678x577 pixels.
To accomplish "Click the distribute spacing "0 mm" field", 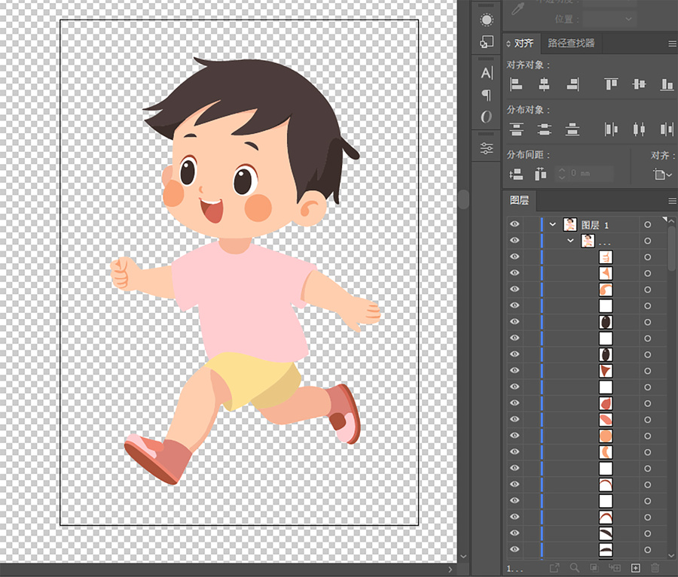I will click(591, 174).
